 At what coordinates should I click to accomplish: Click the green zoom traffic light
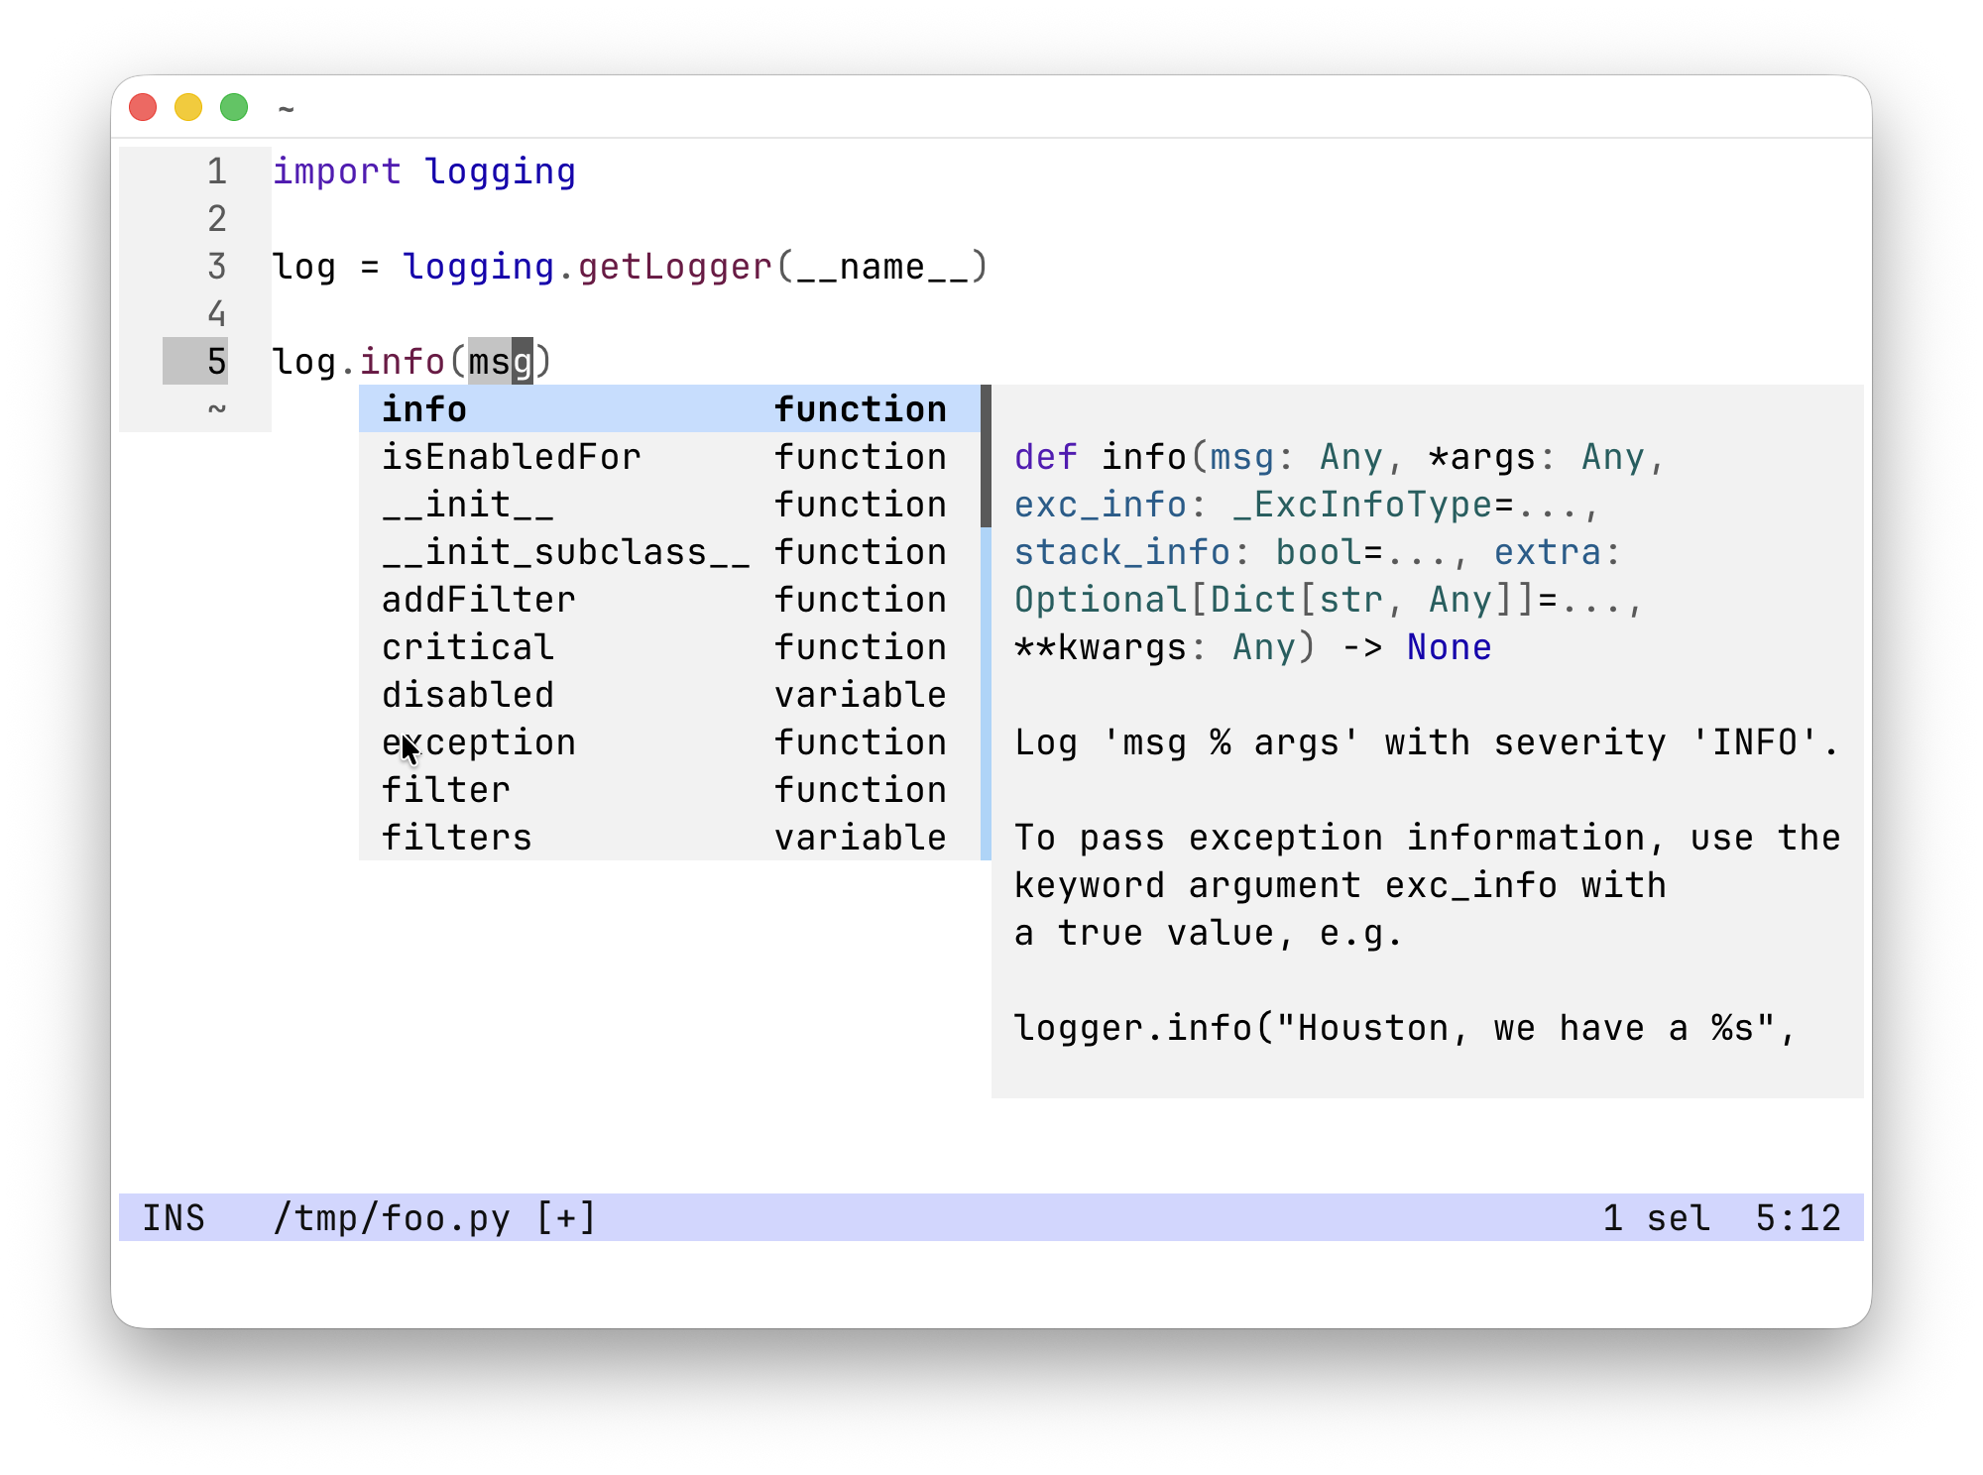(x=233, y=106)
